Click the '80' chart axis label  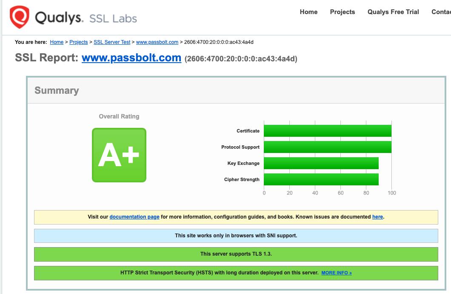366,193
